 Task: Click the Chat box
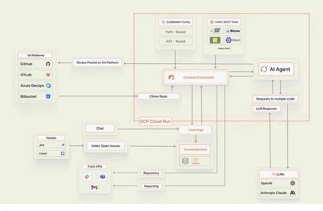100,128
